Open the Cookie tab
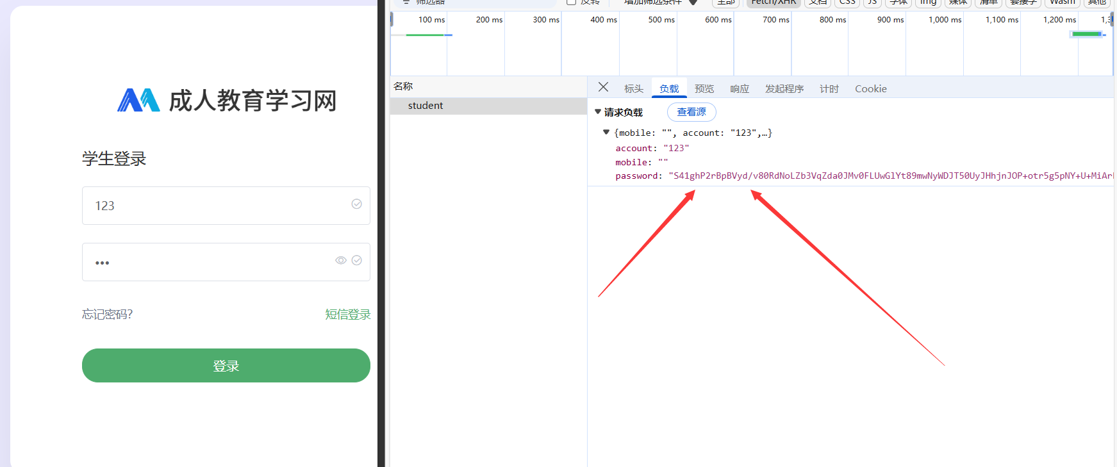 [871, 89]
